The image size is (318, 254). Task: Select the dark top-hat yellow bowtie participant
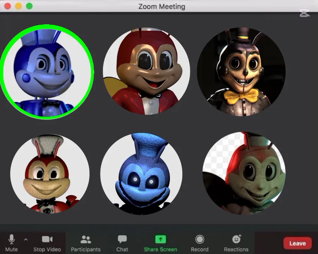pyautogui.click(x=241, y=72)
